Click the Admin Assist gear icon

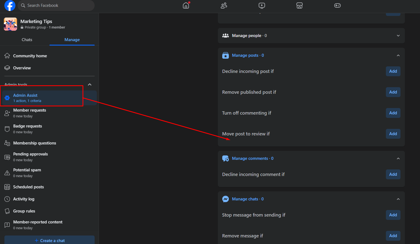(x=7, y=98)
